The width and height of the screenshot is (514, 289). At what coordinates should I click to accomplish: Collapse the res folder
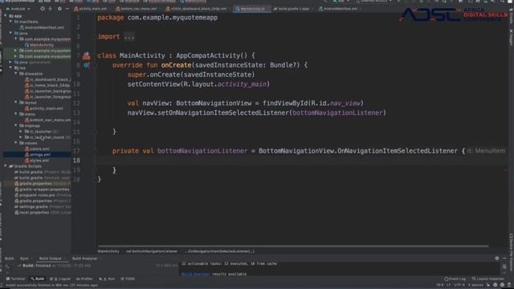pos(10,67)
